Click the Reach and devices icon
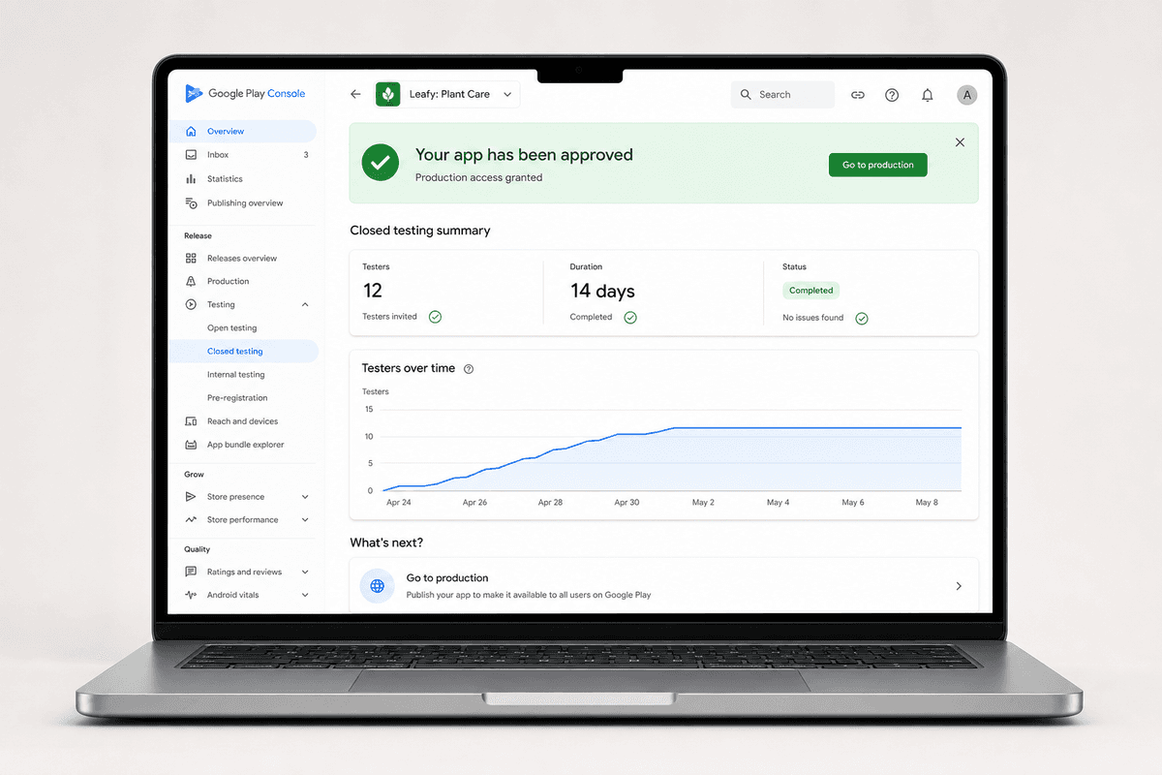The width and height of the screenshot is (1162, 775). pyautogui.click(x=191, y=421)
